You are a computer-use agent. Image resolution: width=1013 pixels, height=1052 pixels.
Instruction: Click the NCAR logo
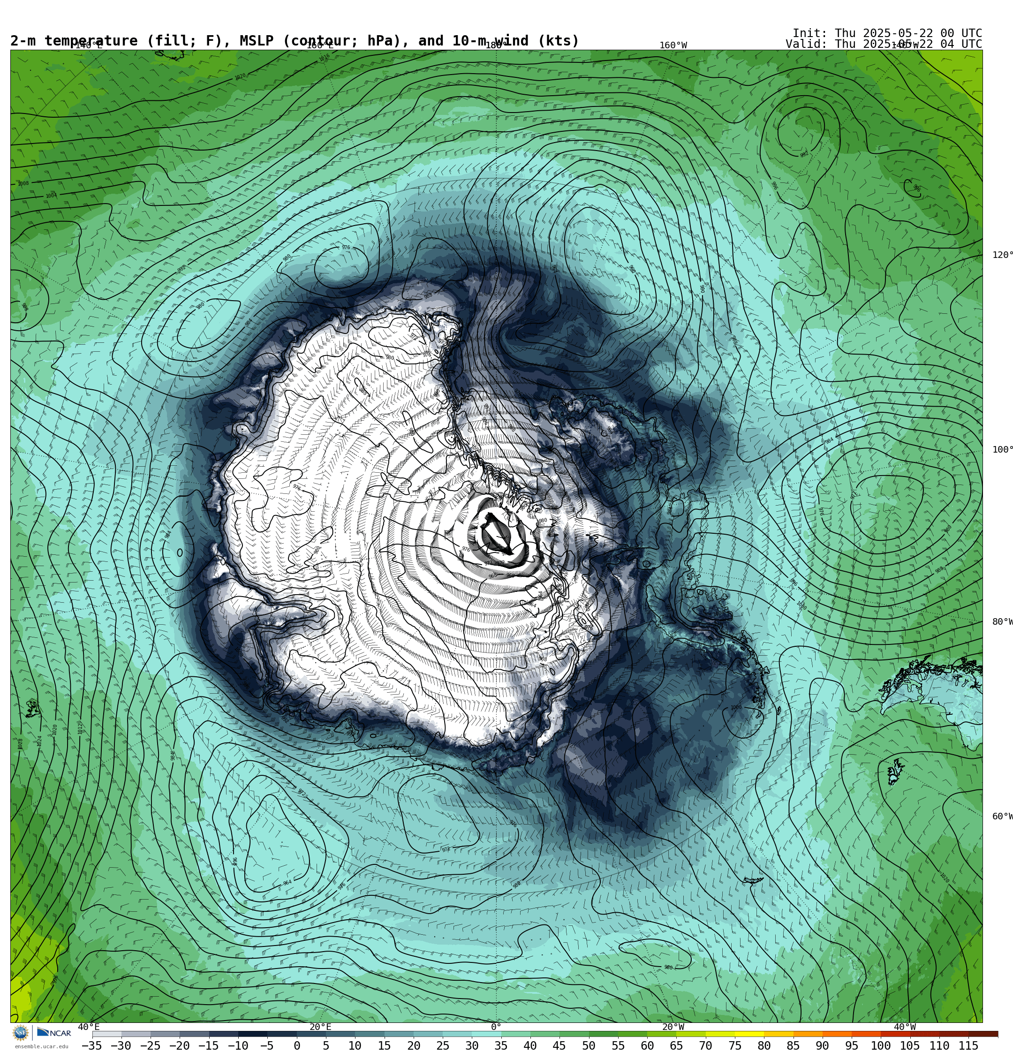pyautogui.click(x=53, y=1032)
